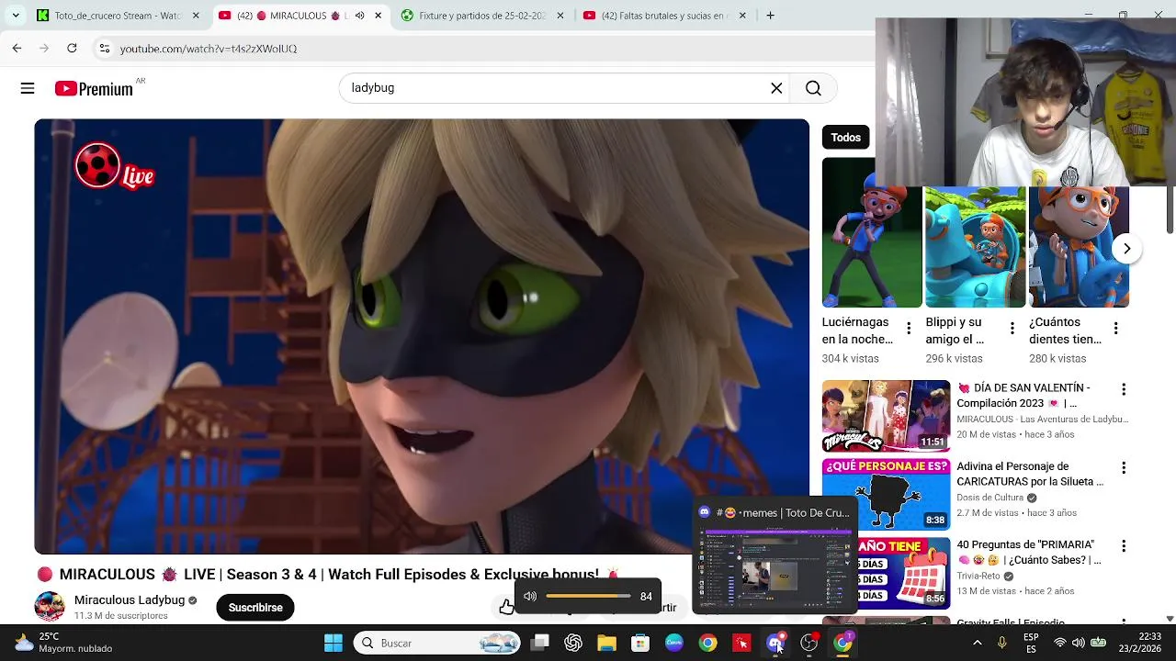This screenshot has height=661, width=1176.
Task: Select the Todos filter chip
Action: [846, 137]
